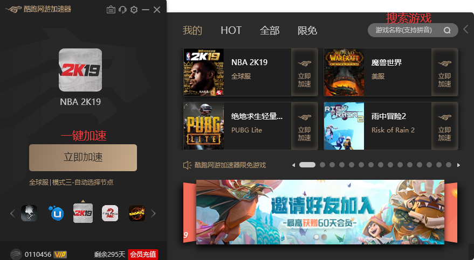The width and height of the screenshot is (474, 260).
Task: Click the PUBG Lite cover thumbnail
Action: click(204, 126)
